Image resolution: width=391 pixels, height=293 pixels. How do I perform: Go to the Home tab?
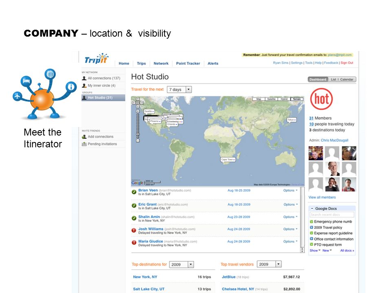(x=124, y=63)
